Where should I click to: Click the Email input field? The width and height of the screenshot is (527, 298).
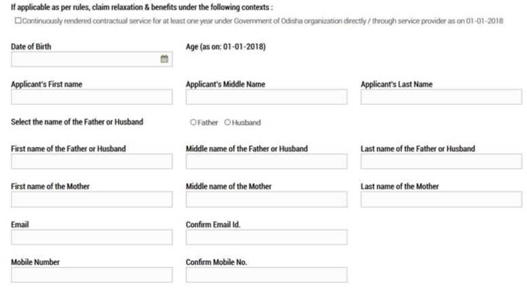[92, 237]
